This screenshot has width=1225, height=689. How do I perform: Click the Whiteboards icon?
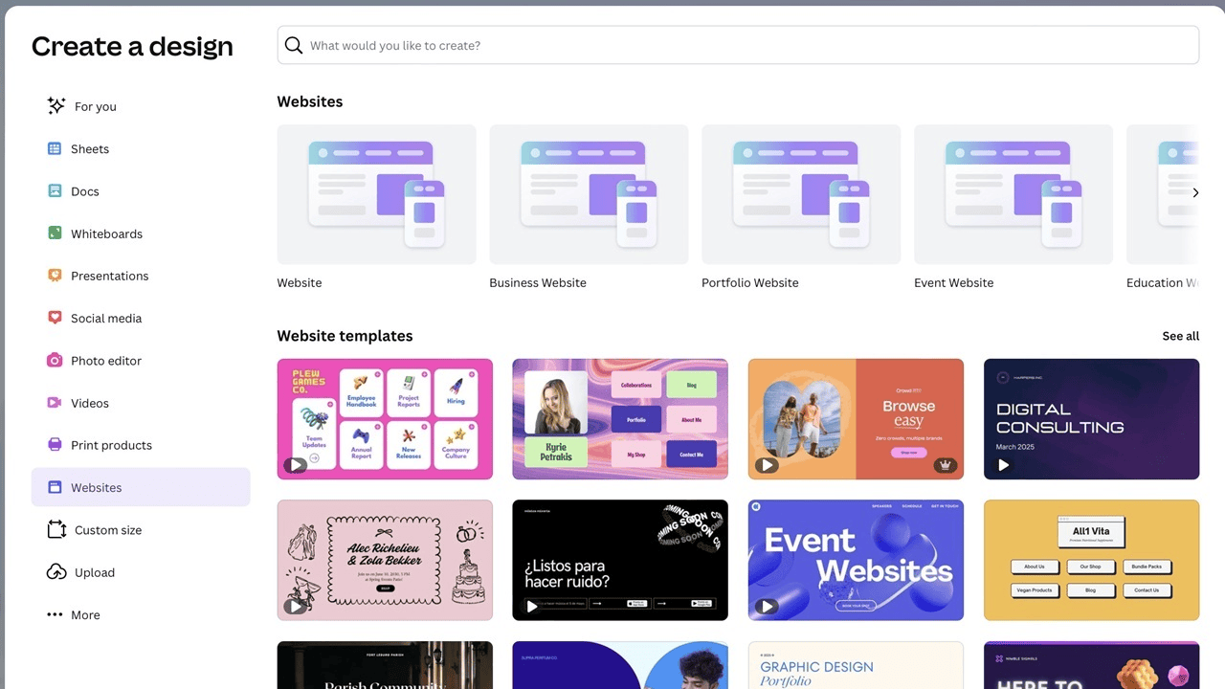click(x=55, y=233)
